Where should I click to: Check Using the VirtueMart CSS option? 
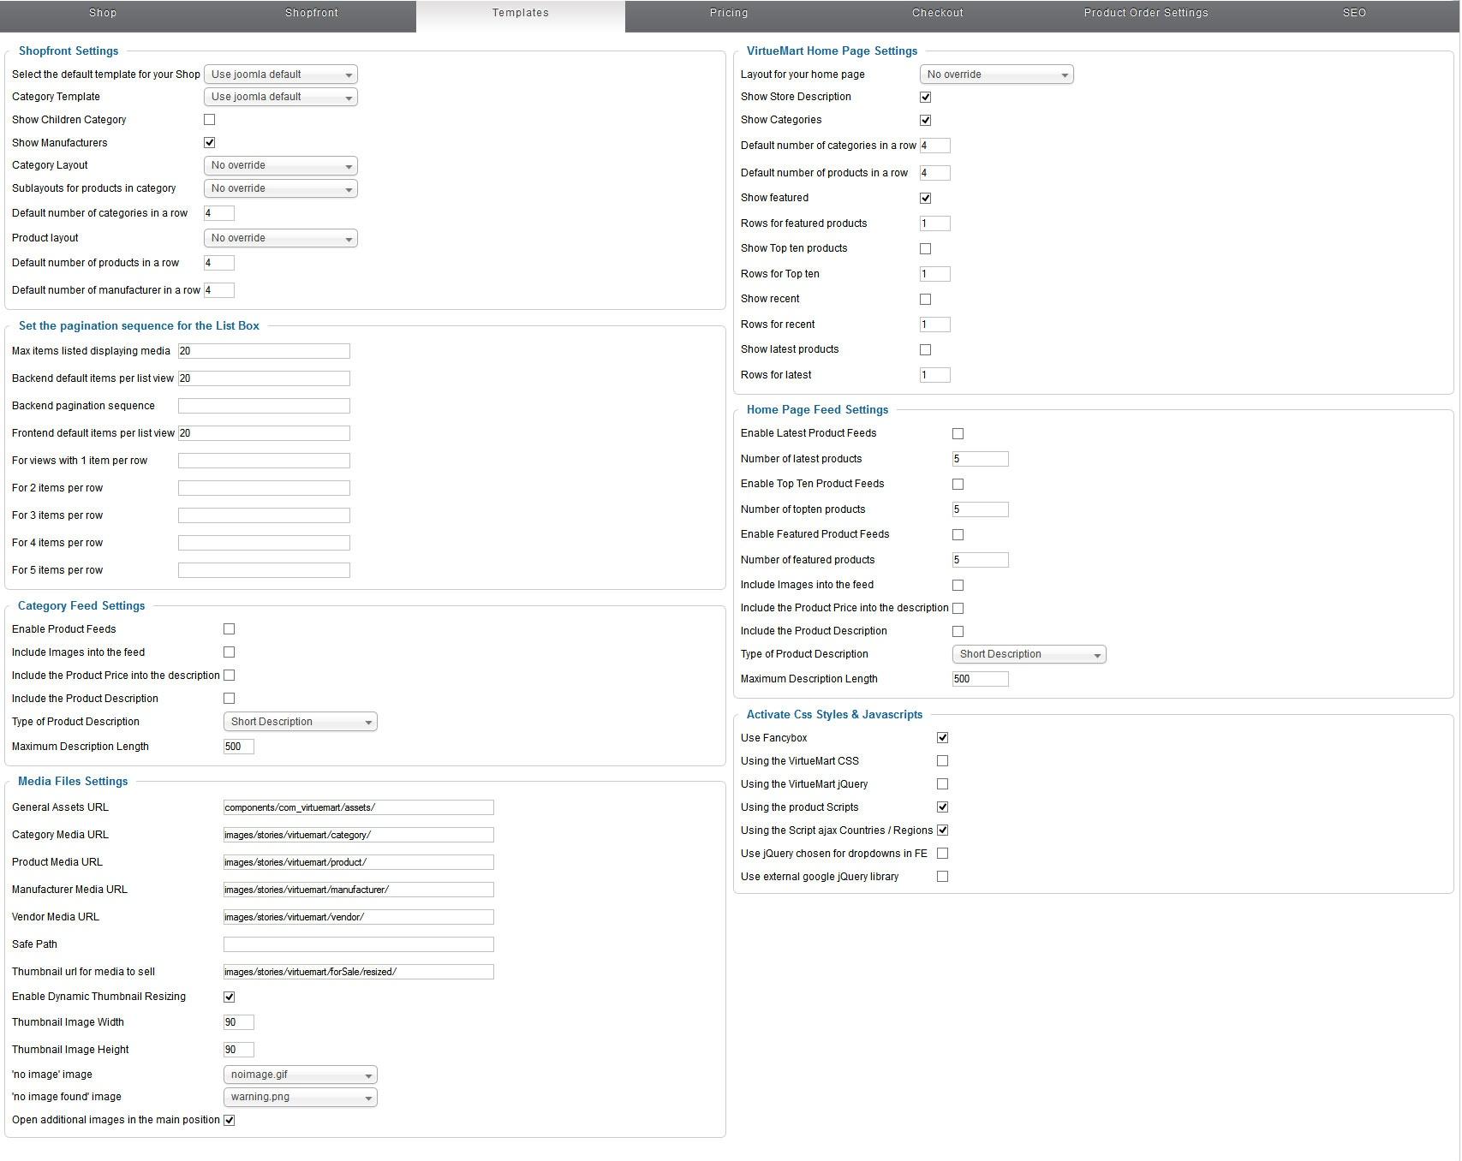943,761
